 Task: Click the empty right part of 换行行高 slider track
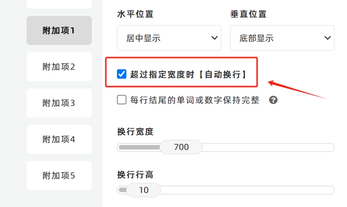click(x=247, y=190)
